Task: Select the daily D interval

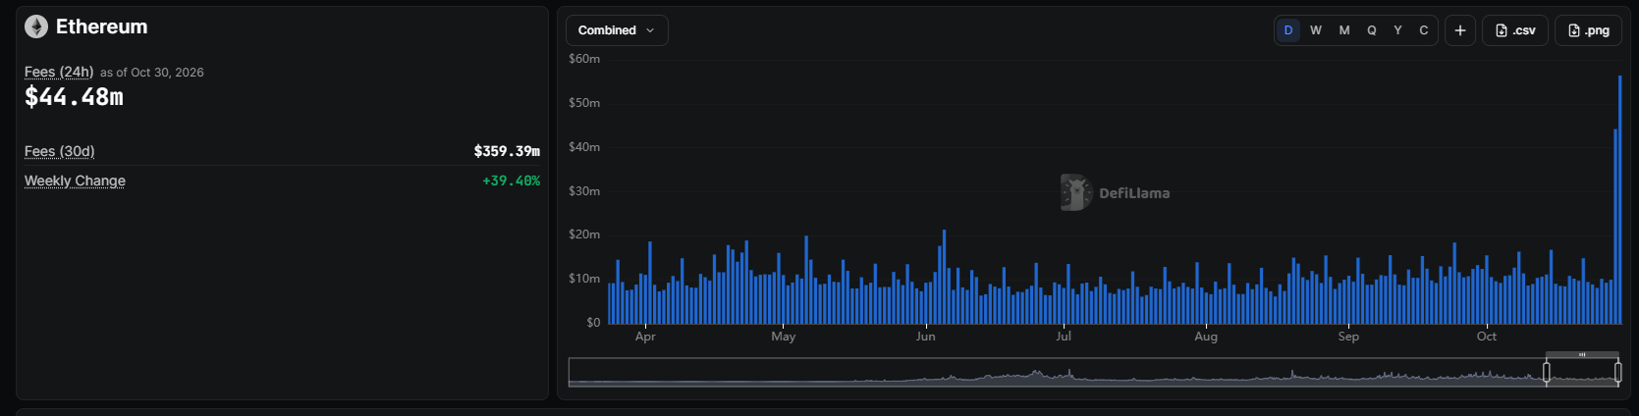Action: click(x=1288, y=30)
